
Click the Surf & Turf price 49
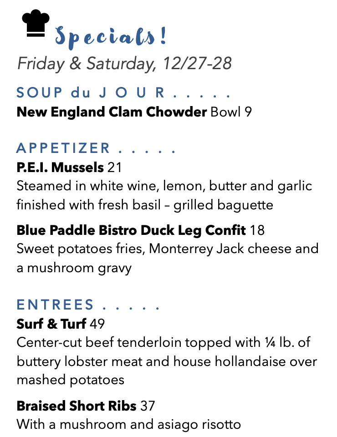pos(97,324)
